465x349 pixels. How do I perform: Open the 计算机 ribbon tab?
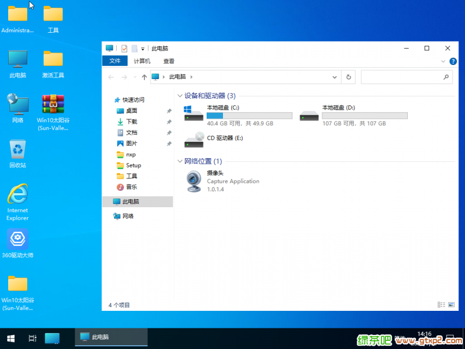[x=142, y=61]
